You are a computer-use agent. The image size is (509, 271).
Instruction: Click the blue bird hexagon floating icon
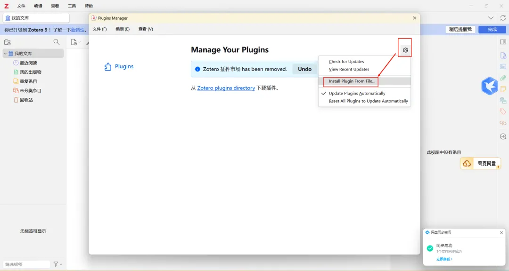489,86
